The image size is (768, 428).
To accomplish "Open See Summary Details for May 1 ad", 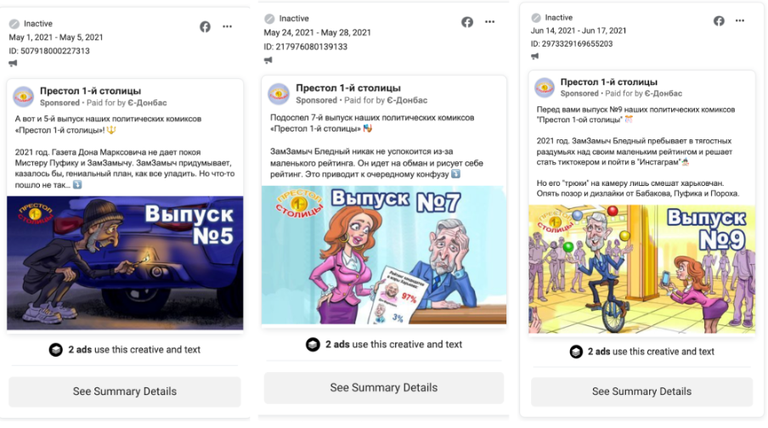I will pyautogui.click(x=125, y=391).
